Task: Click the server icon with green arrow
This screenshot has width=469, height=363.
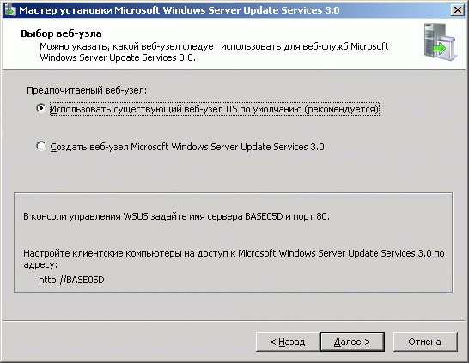Action: click(441, 42)
